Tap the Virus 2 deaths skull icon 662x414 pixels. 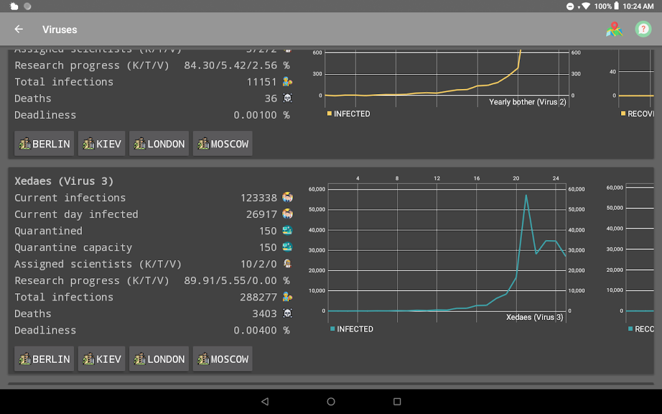coord(288,98)
